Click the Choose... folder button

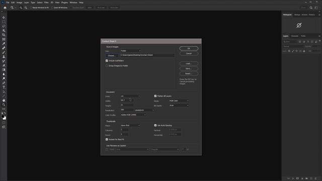click(x=112, y=56)
